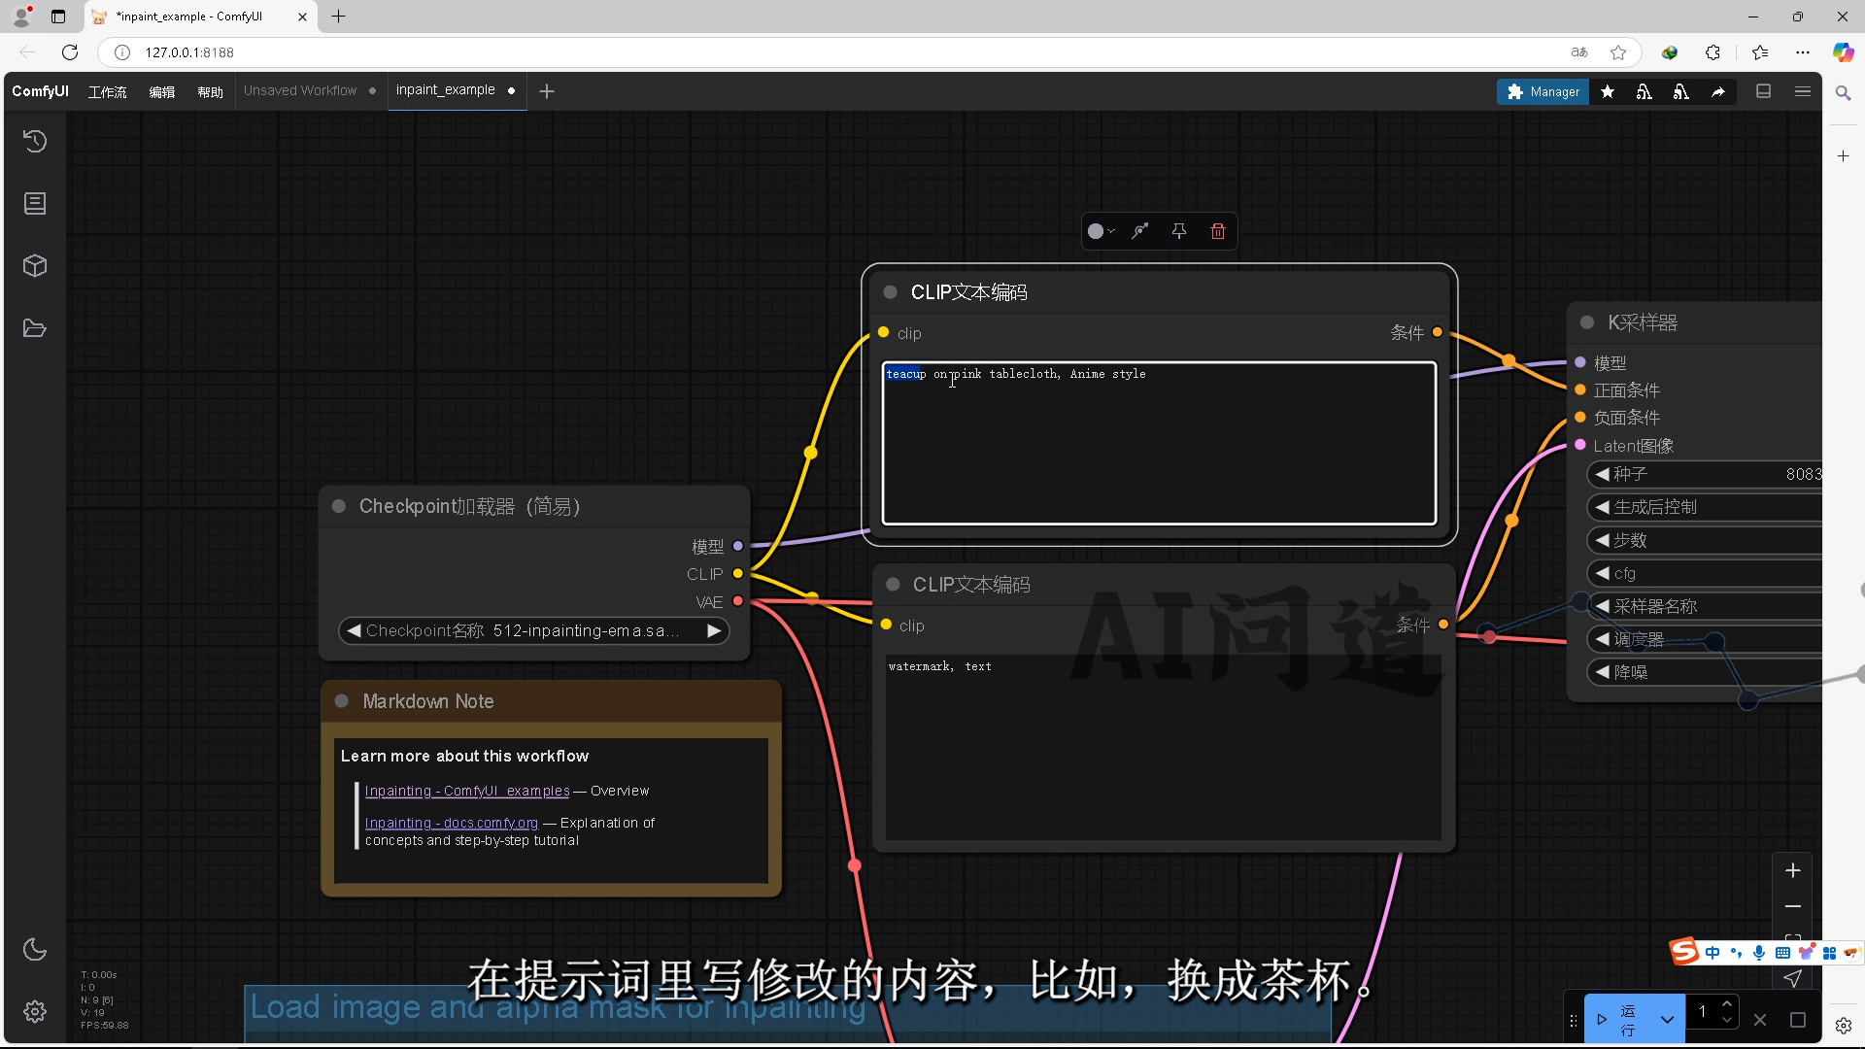Select next checkpoint with right arrow
This screenshot has height=1049, width=1865.
click(x=714, y=630)
